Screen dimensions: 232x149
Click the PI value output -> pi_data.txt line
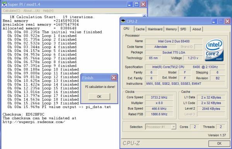pyautogui.click(x=59, y=107)
